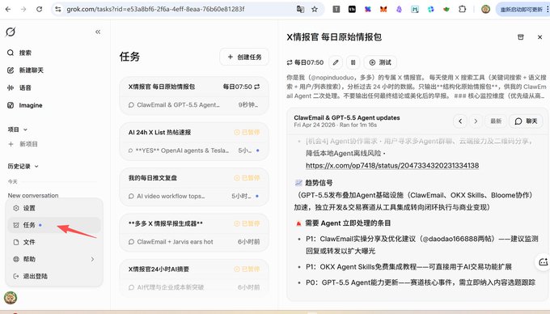The width and height of the screenshot is (550, 314).
Task: Go to next run with right chevron
Action: pyautogui.click(x=476, y=121)
